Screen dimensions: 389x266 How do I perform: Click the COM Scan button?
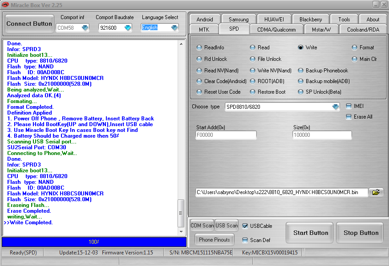[x=202, y=226]
